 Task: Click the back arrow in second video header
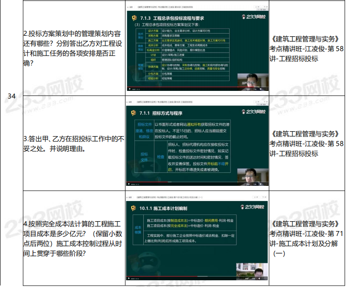[128, 102]
